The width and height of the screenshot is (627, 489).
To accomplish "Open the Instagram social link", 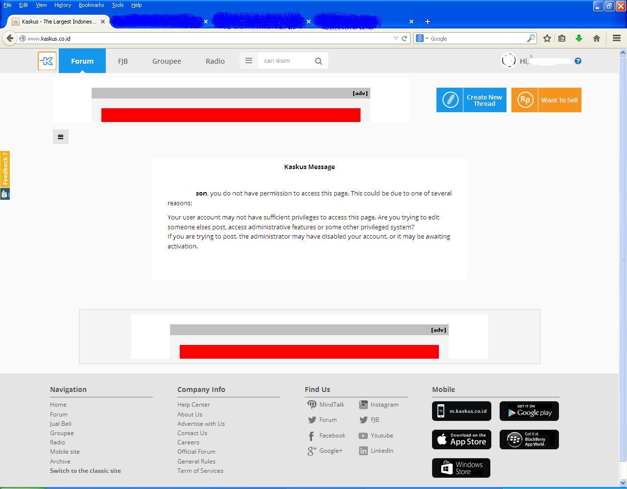I will (379, 405).
